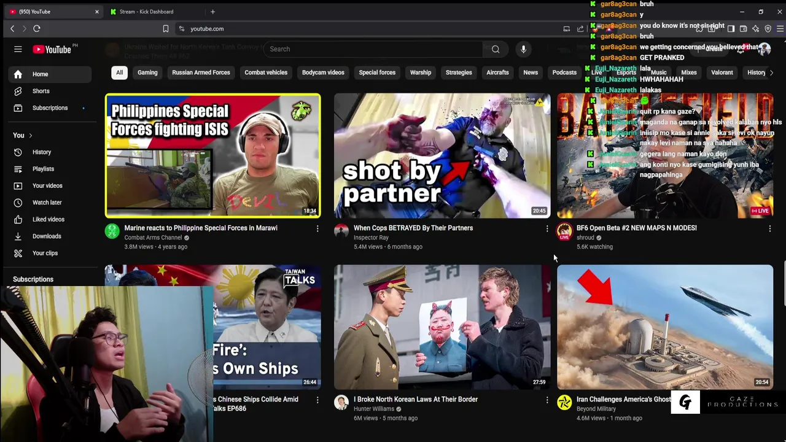This screenshot has height=442, width=786.
Task: Open Your videos in the sidebar
Action: pyautogui.click(x=50, y=185)
